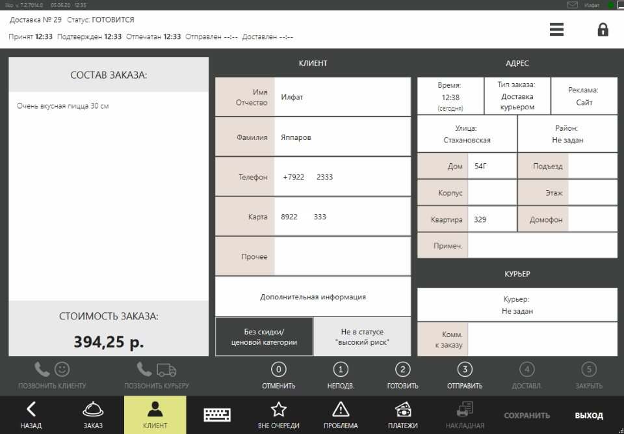Click user name Илфат in top bar
The image size is (624, 434).
click(591, 5)
